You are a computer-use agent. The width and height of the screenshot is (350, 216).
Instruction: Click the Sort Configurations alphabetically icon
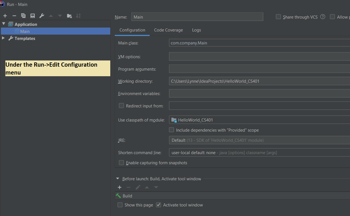coord(78,16)
